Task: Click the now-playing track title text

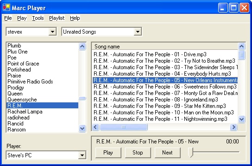Action: (x=147, y=142)
